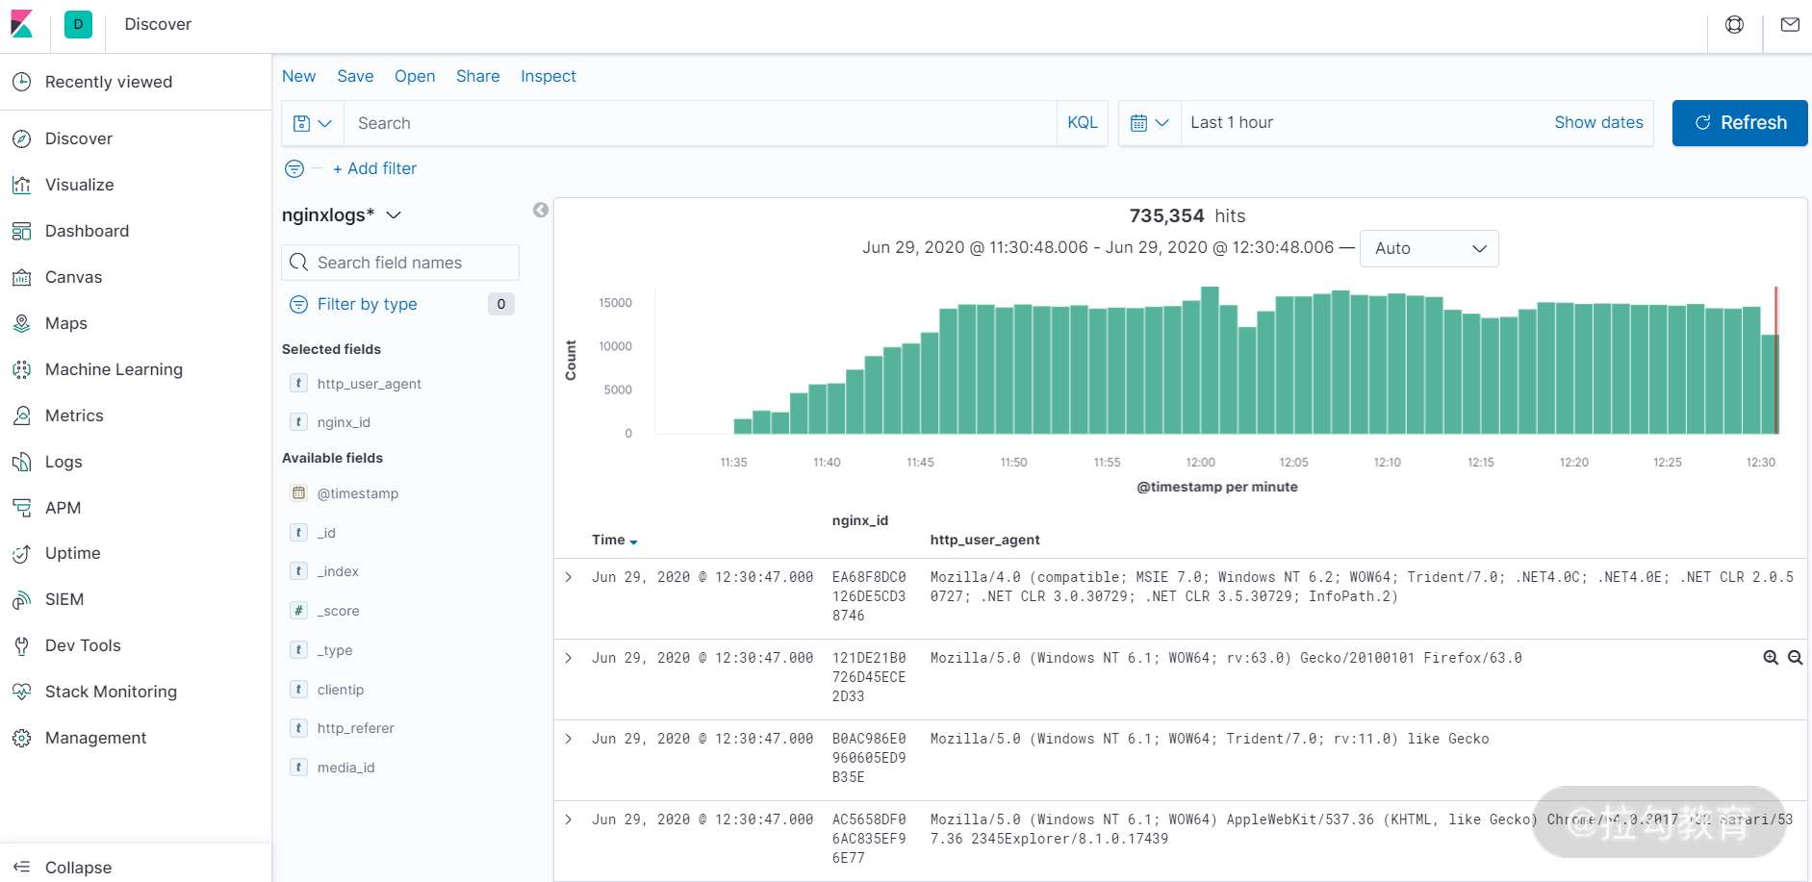Screen dimensions: 1812x882
Task: Select http_user_agent selected field
Action: (369, 384)
